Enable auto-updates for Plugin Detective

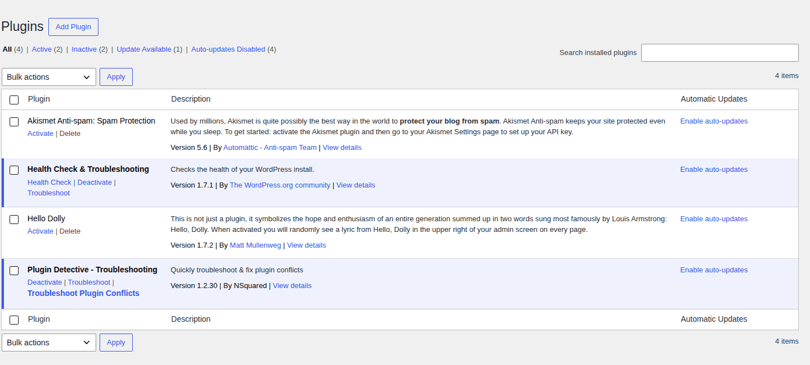click(714, 270)
